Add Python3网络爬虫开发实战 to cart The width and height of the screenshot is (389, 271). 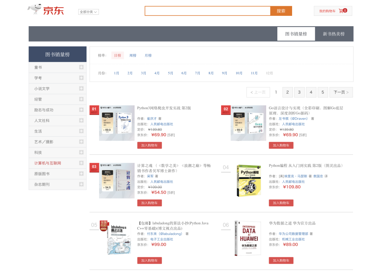(149, 145)
